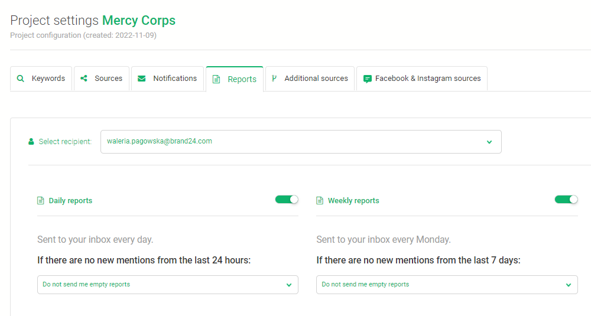Click the document icon on Reports tab
The height and width of the screenshot is (316, 591).
[x=216, y=79]
